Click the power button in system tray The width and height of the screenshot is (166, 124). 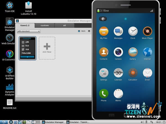point(164,122)
